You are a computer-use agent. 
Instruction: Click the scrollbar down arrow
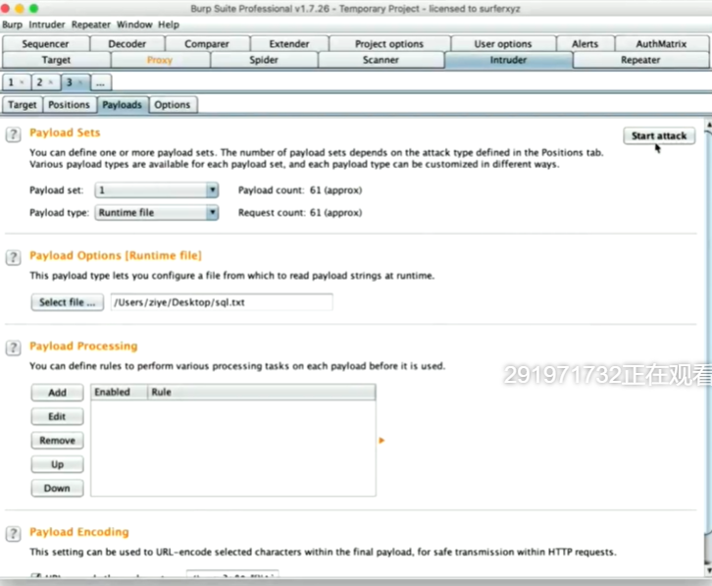coord(708,570)
